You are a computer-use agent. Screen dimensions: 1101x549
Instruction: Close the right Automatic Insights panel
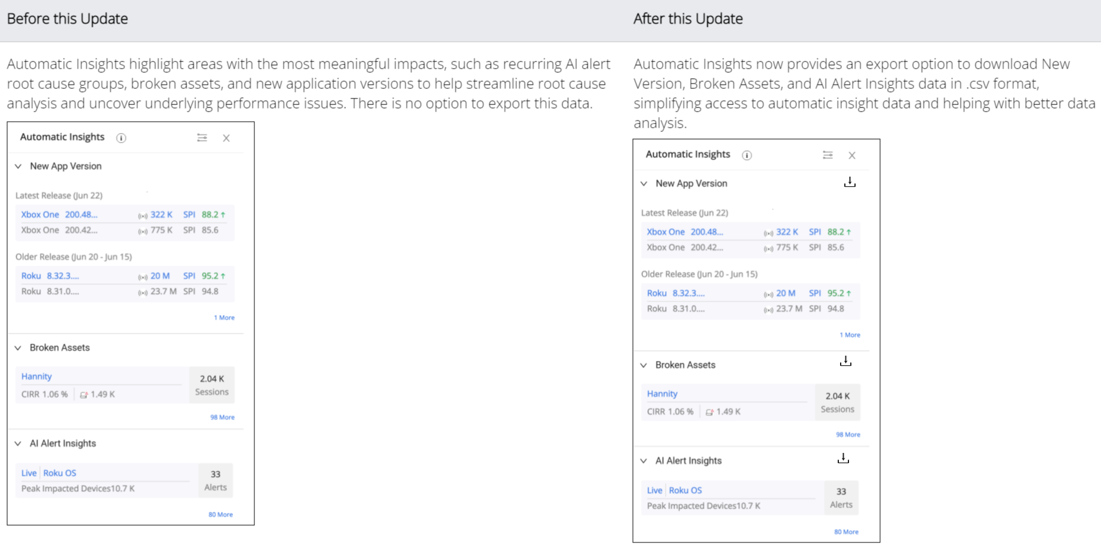[x=852, y=155]
